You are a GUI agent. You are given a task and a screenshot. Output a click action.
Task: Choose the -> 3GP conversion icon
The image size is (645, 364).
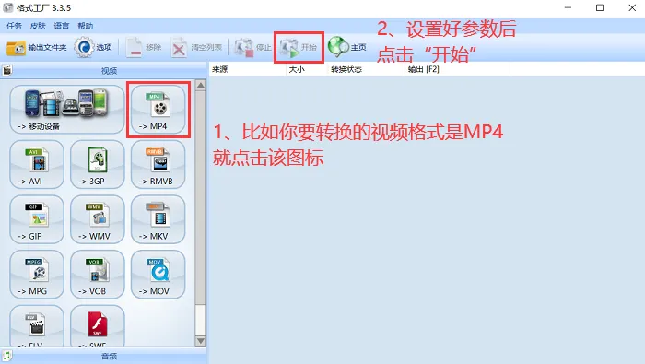click(98, 164)
